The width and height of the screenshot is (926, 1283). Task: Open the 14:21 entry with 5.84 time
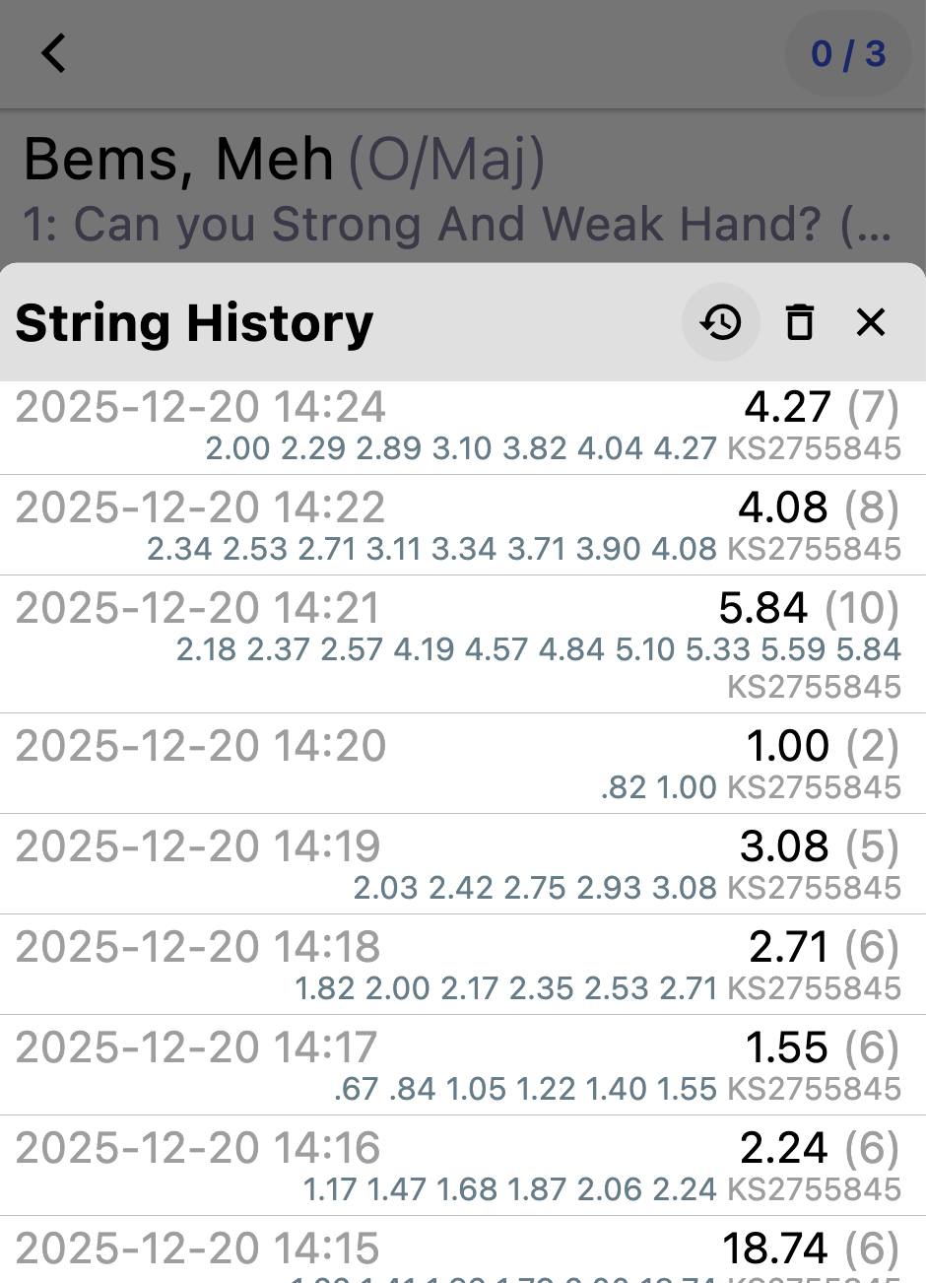[x=463, y=644]
